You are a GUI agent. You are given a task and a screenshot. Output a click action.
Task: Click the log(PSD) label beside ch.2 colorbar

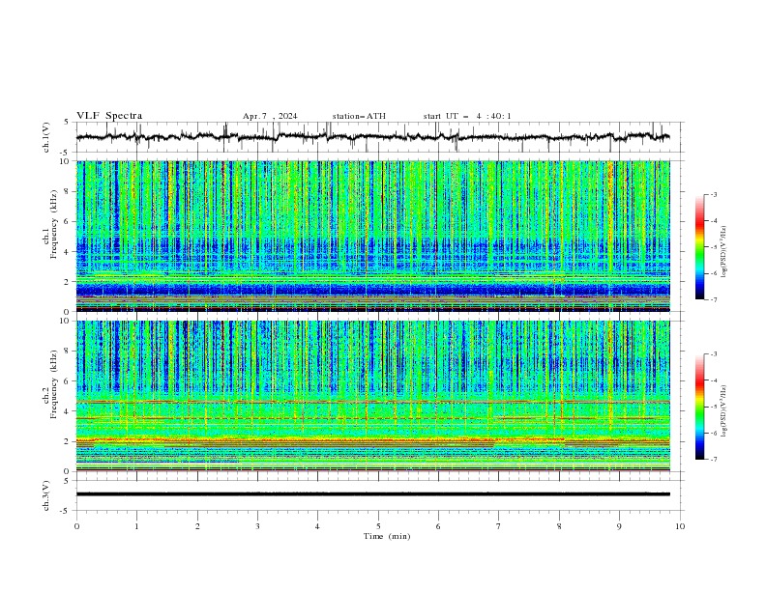tap(723, 411)
